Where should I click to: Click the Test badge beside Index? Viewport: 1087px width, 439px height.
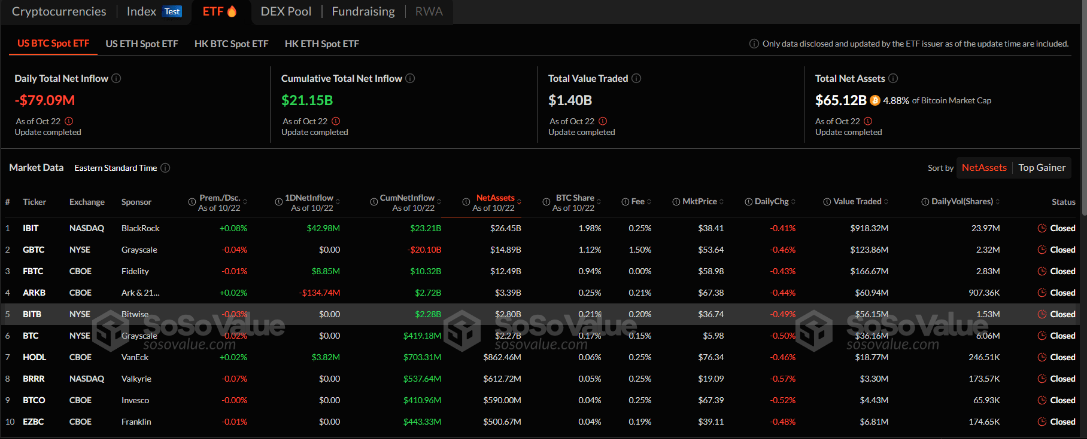pyautogui.click(x=172, y=11)
